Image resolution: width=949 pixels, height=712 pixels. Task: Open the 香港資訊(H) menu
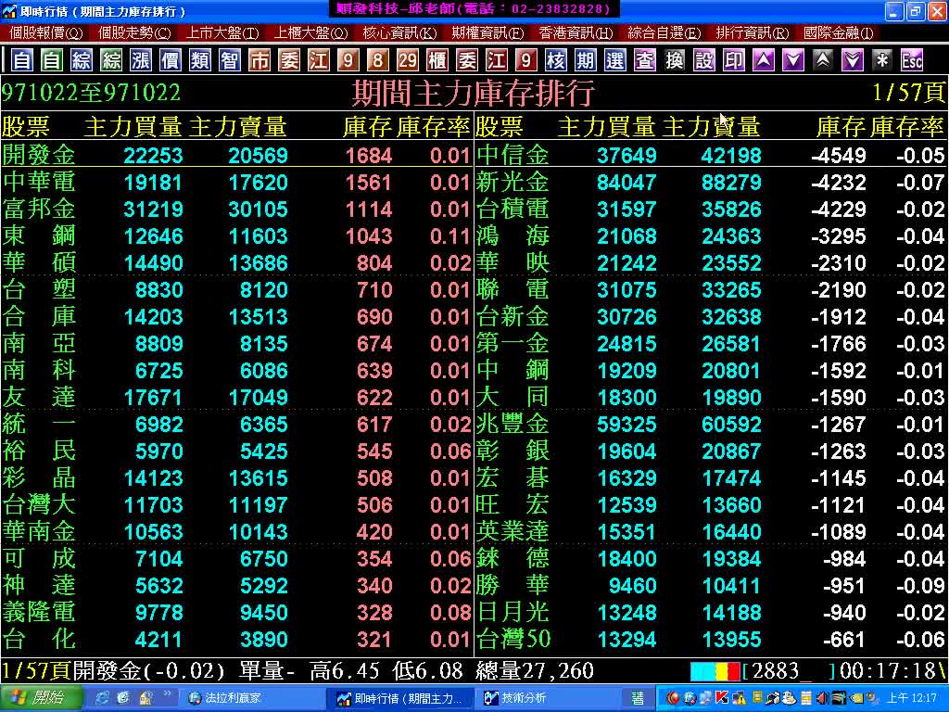[x=576, y=32]
